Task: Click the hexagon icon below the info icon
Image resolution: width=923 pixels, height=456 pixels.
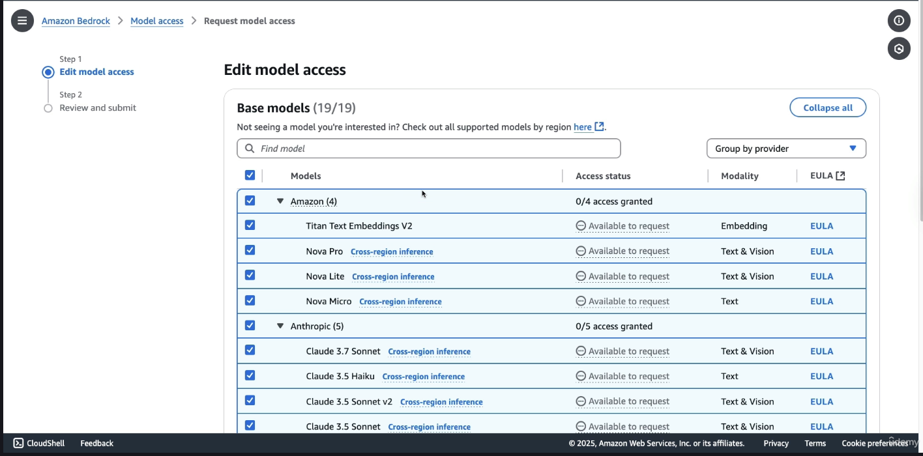Action: 899,49
